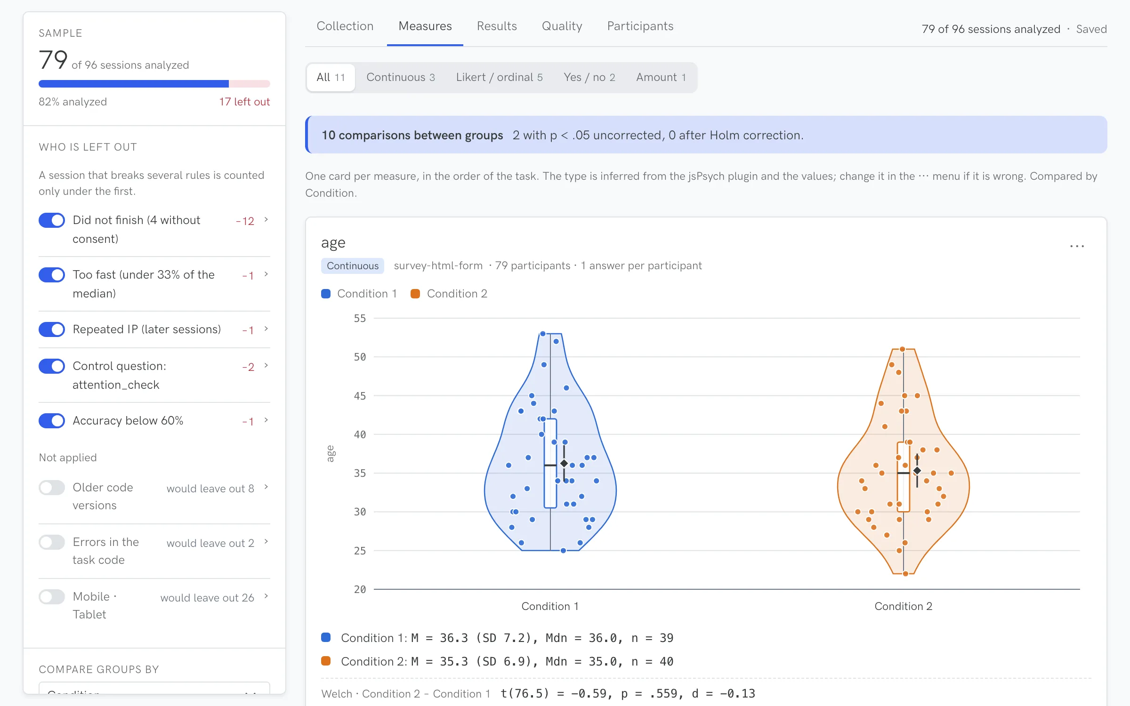Filter measures by Yes / no 2

[x=589, y=78]
